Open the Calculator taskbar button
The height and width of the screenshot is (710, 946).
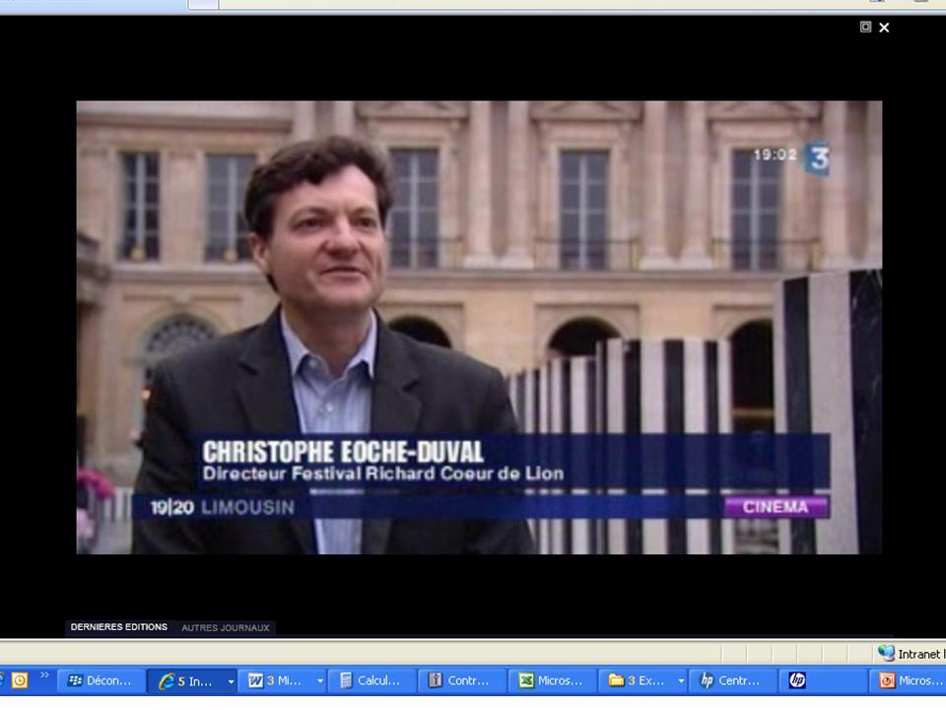(372, 680)
